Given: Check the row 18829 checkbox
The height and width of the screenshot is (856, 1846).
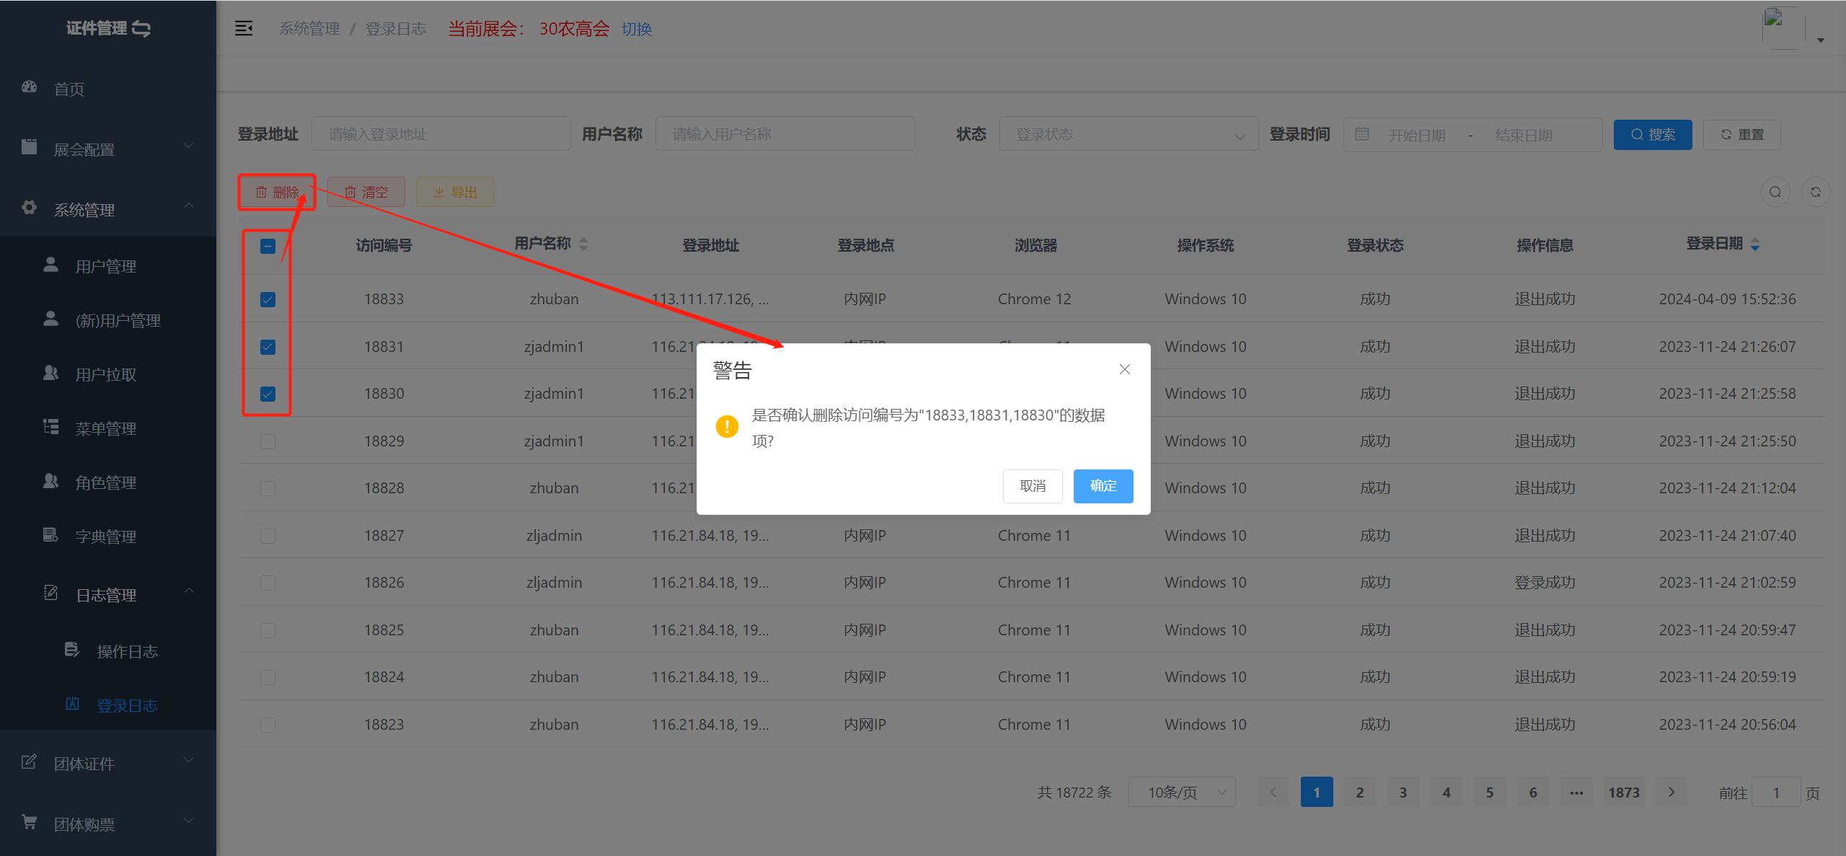Looking at the screenshot, I should point(268,441).
